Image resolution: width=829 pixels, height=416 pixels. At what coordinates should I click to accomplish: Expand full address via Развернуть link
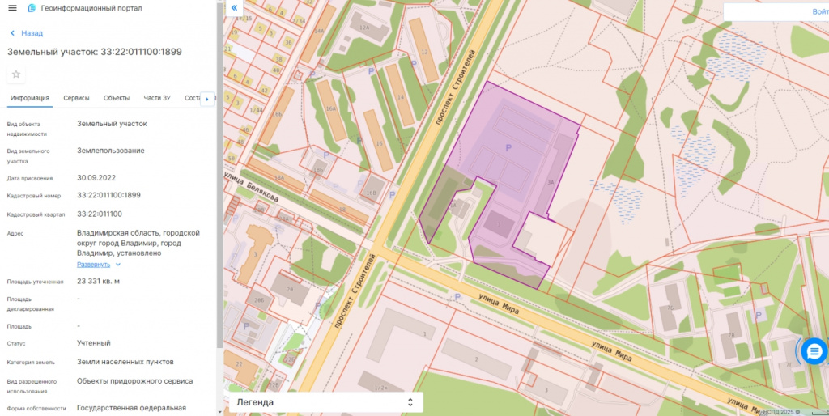point(93,264)
